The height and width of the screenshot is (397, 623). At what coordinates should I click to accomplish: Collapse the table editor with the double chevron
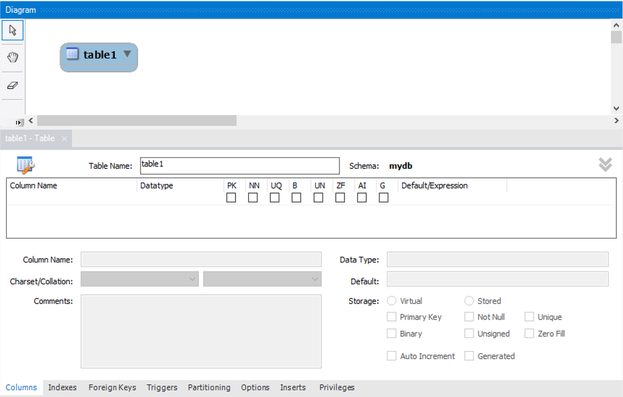tap(605, 164)
